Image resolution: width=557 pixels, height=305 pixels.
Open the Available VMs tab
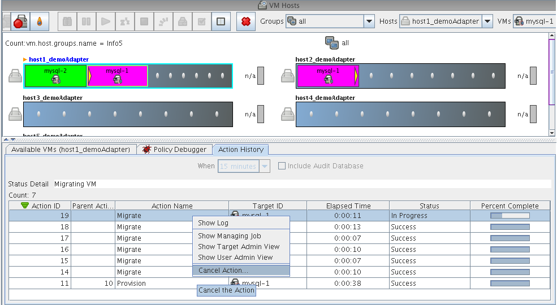[71, 150]
